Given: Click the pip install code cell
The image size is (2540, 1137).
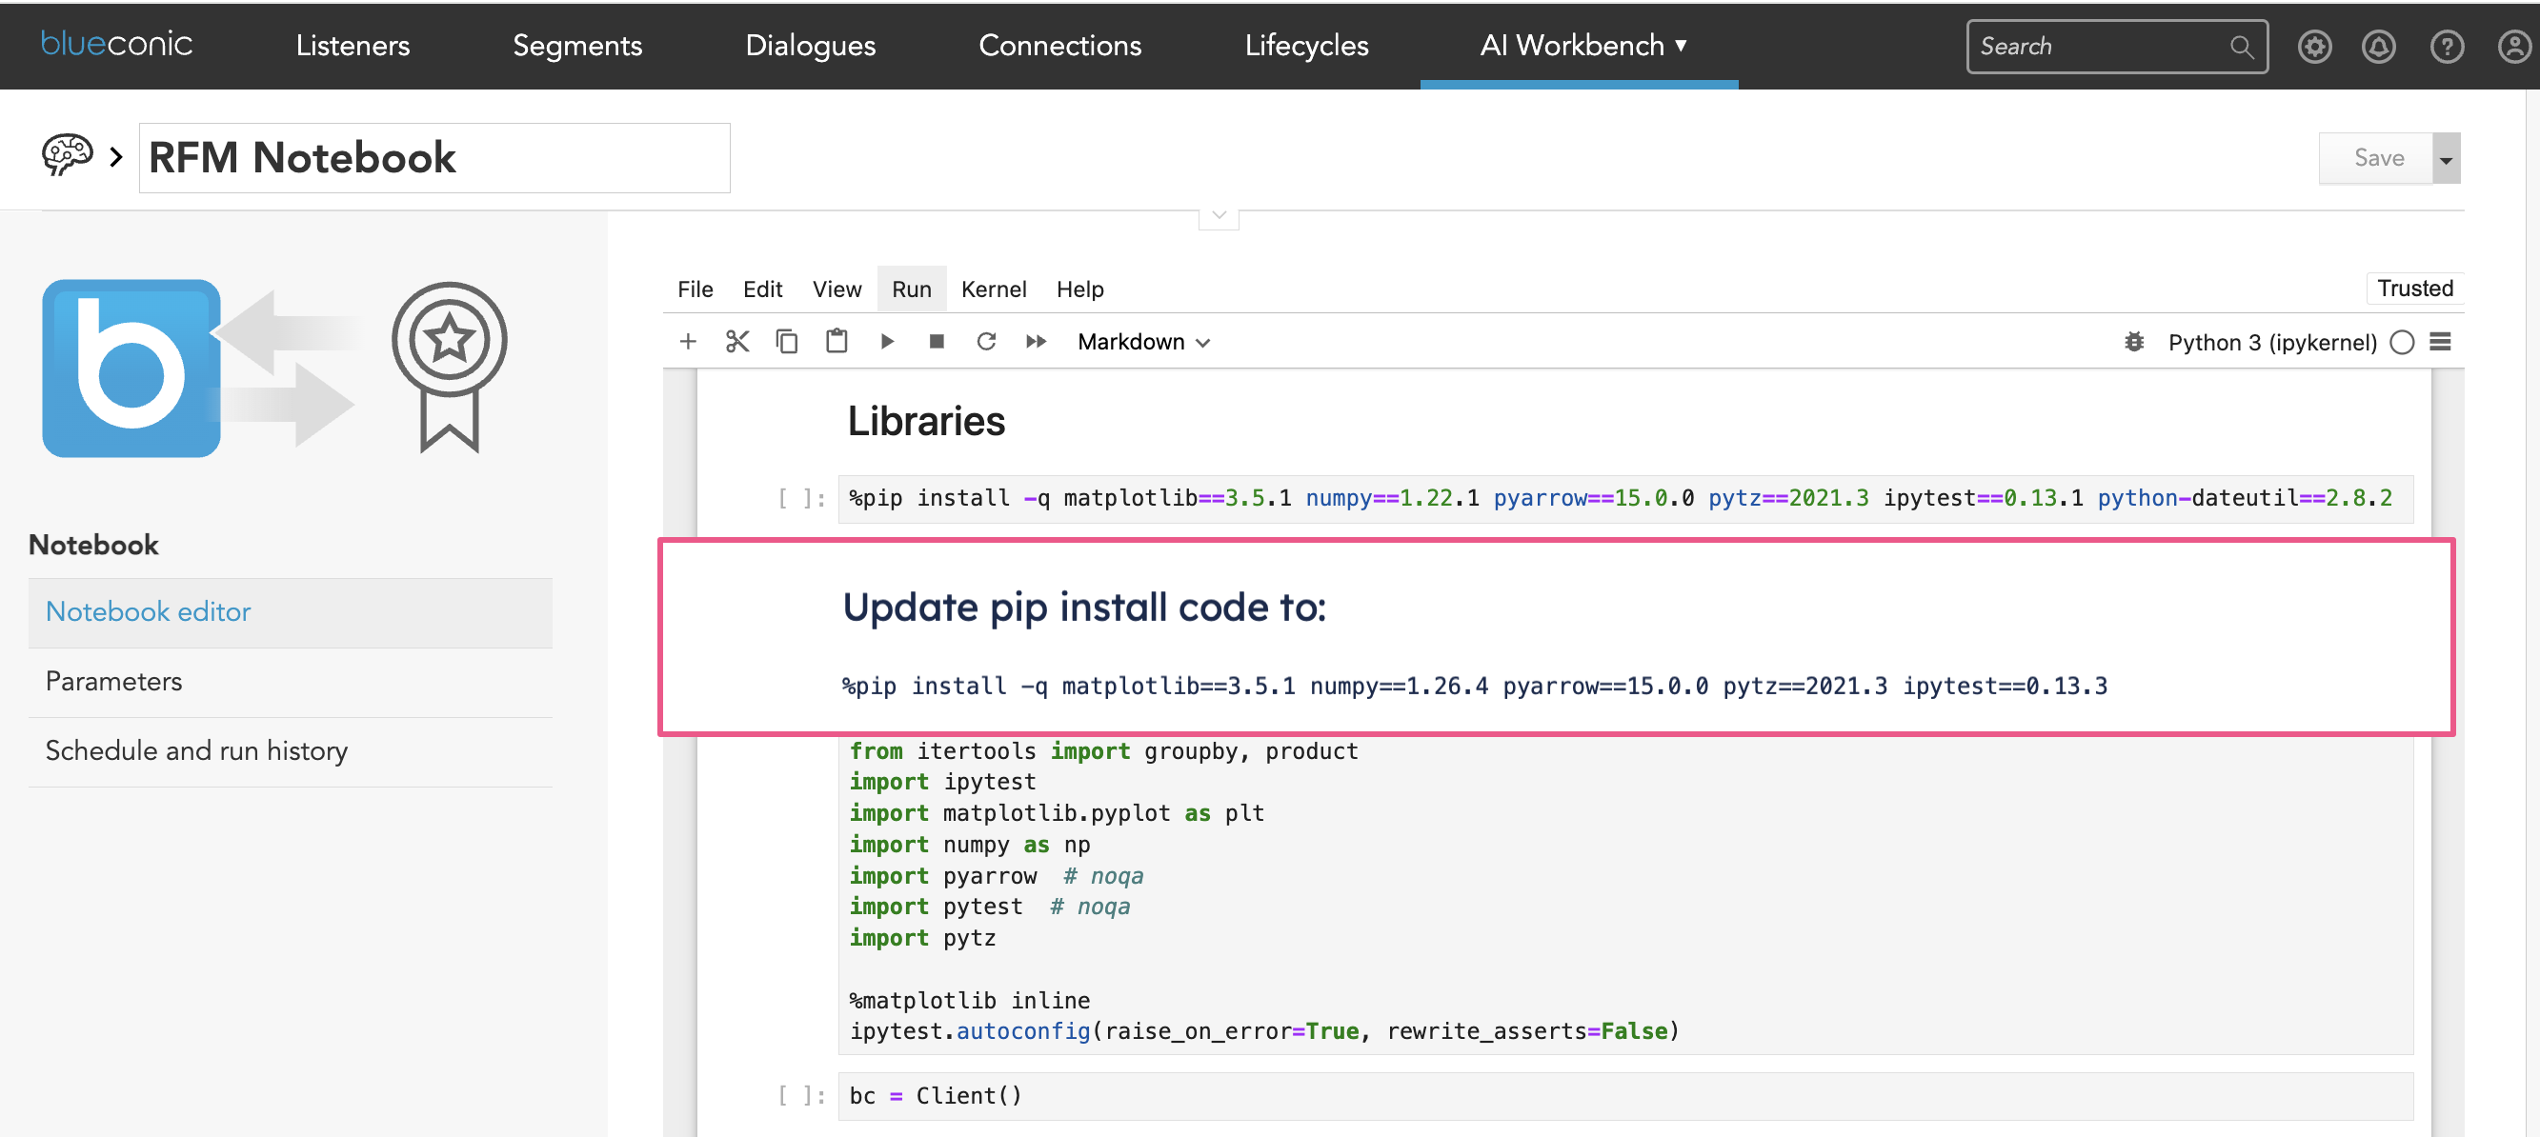Looking at the screenshot, I should click(x=1625, y=499).
